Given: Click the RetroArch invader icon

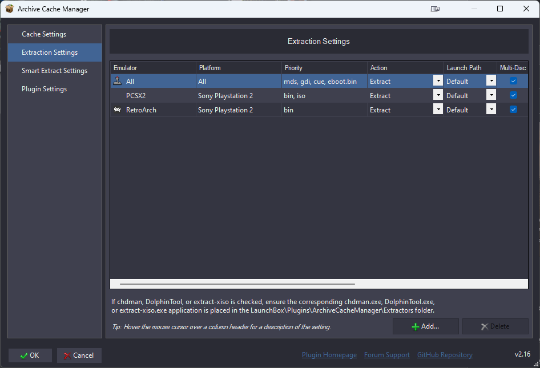Looking at the screenshot, I should click(118, 110).
